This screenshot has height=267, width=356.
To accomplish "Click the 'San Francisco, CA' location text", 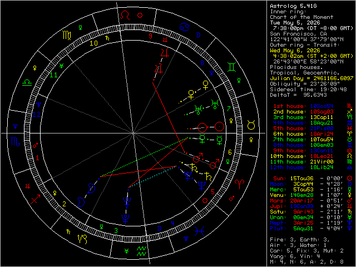I will 298,34.
